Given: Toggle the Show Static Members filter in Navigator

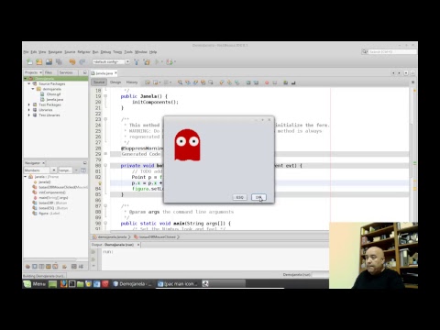Looking at the screenshot, I should 41,267.
